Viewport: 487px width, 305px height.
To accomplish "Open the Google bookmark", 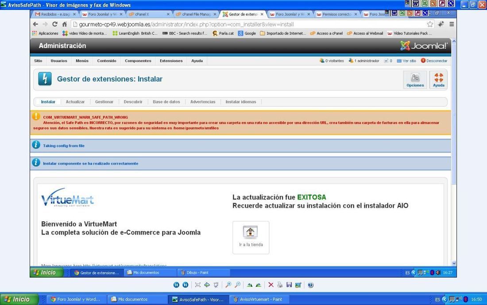I will pos(247,33).
